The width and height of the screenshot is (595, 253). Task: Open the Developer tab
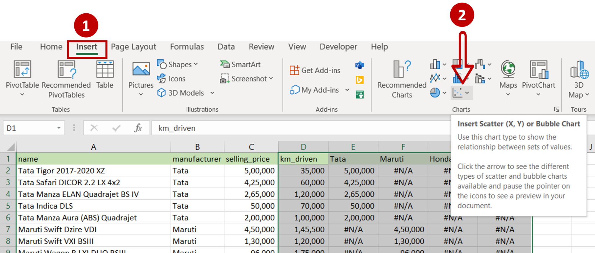coord(338,47)
